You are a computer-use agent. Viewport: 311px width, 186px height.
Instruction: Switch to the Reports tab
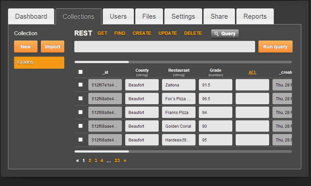pyautogui.click(x=255, y=16)
